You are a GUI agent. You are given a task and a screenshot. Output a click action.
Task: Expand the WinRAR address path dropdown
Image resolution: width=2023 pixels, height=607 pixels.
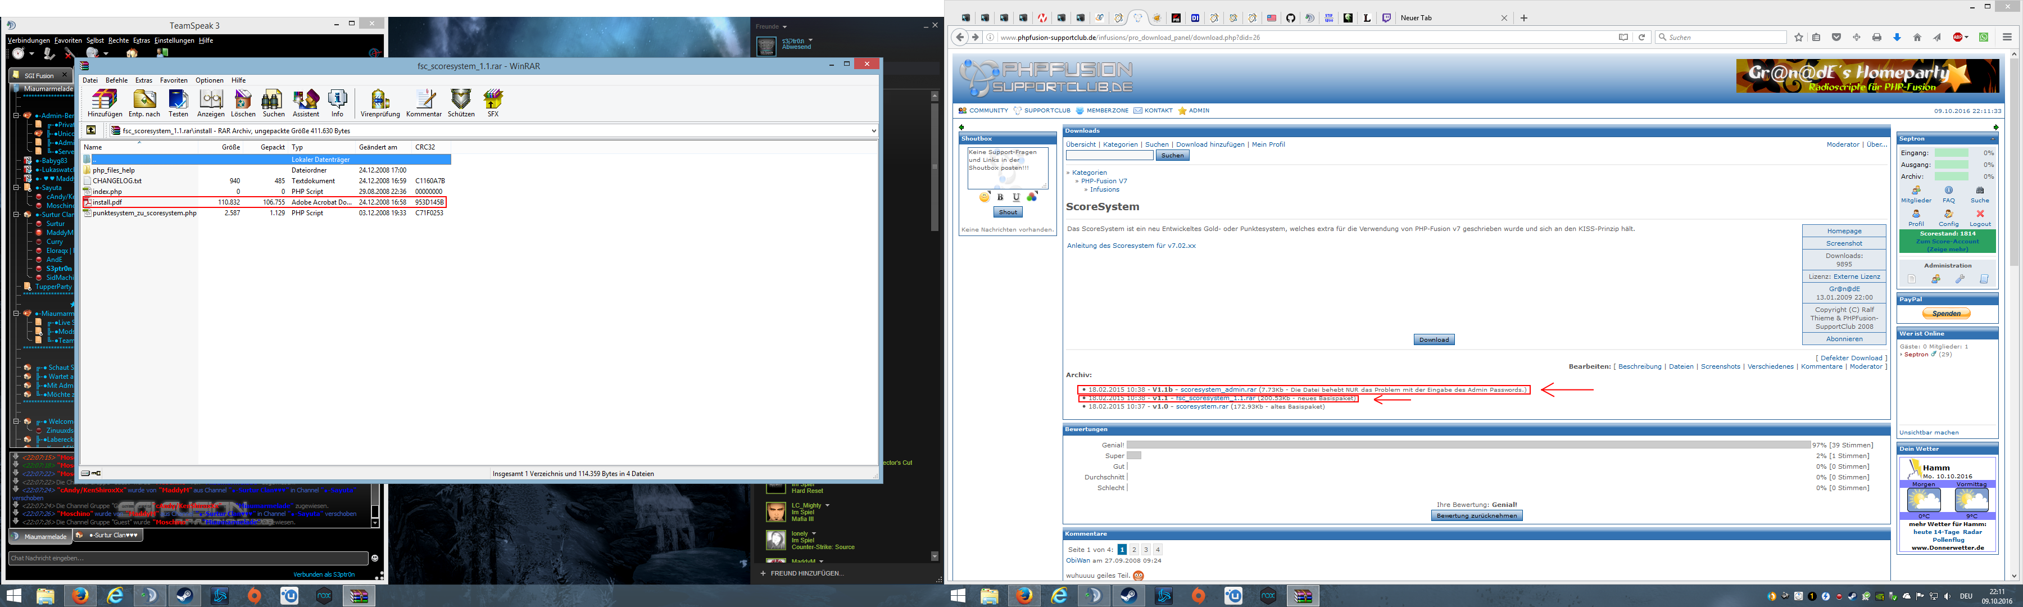pos(873,130)
